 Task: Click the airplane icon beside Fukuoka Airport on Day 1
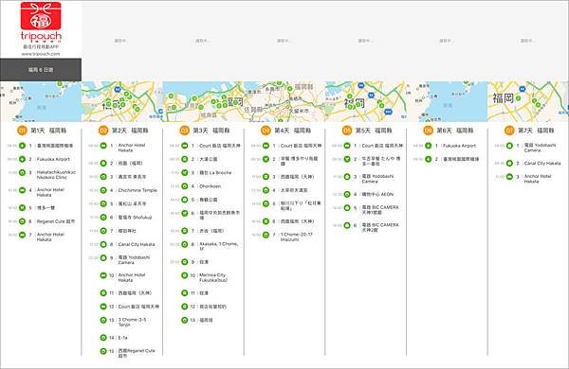tap(22, 159)
